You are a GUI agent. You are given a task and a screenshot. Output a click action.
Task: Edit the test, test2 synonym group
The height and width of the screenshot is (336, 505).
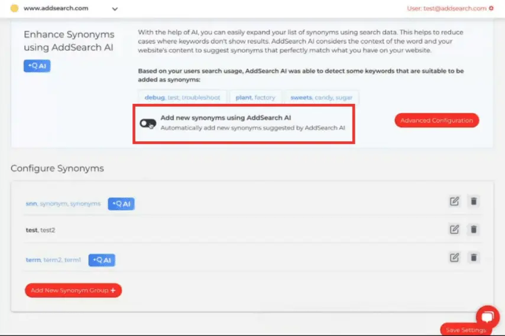(454, 229)
